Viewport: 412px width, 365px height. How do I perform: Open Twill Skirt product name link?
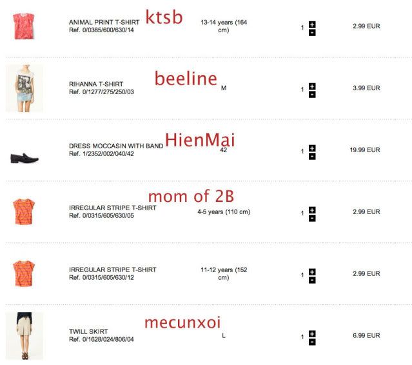point(88,331)
